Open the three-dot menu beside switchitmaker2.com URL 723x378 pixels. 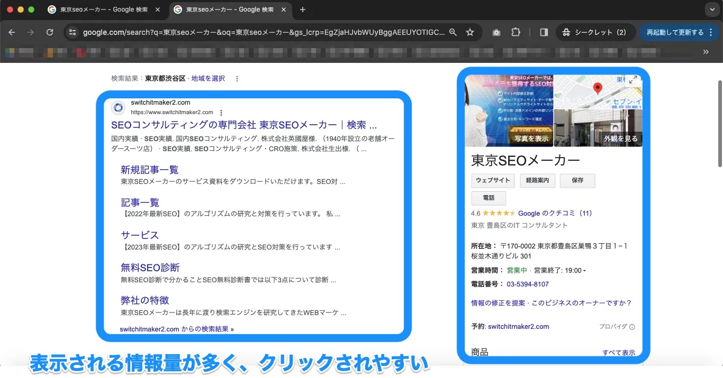coord(221,112)
